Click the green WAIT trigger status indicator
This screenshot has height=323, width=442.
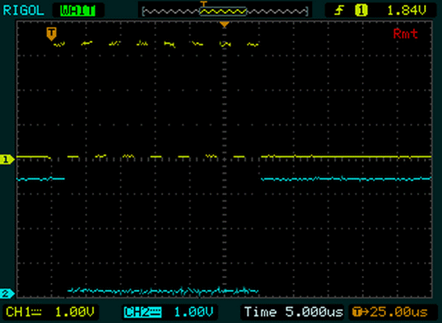(78, 11)
